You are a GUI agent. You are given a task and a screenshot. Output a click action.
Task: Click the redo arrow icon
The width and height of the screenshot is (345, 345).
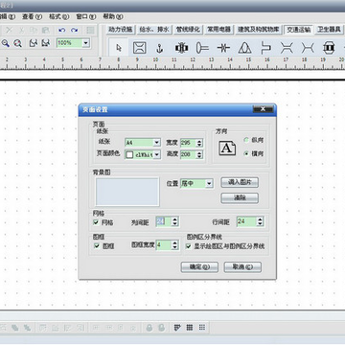tap(75, 30)
